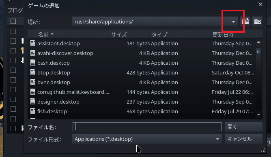Open the file format Applications (*.desktop) dropdown
The image size is (271, 157).
pos(147,139)
